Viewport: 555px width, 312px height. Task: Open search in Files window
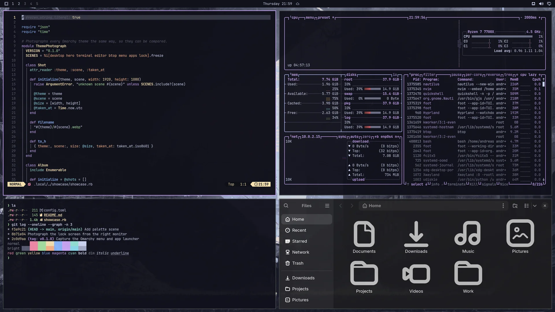point(286,206)
